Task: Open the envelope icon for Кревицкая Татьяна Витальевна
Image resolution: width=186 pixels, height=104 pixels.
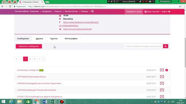Action: tap(162, 90)
